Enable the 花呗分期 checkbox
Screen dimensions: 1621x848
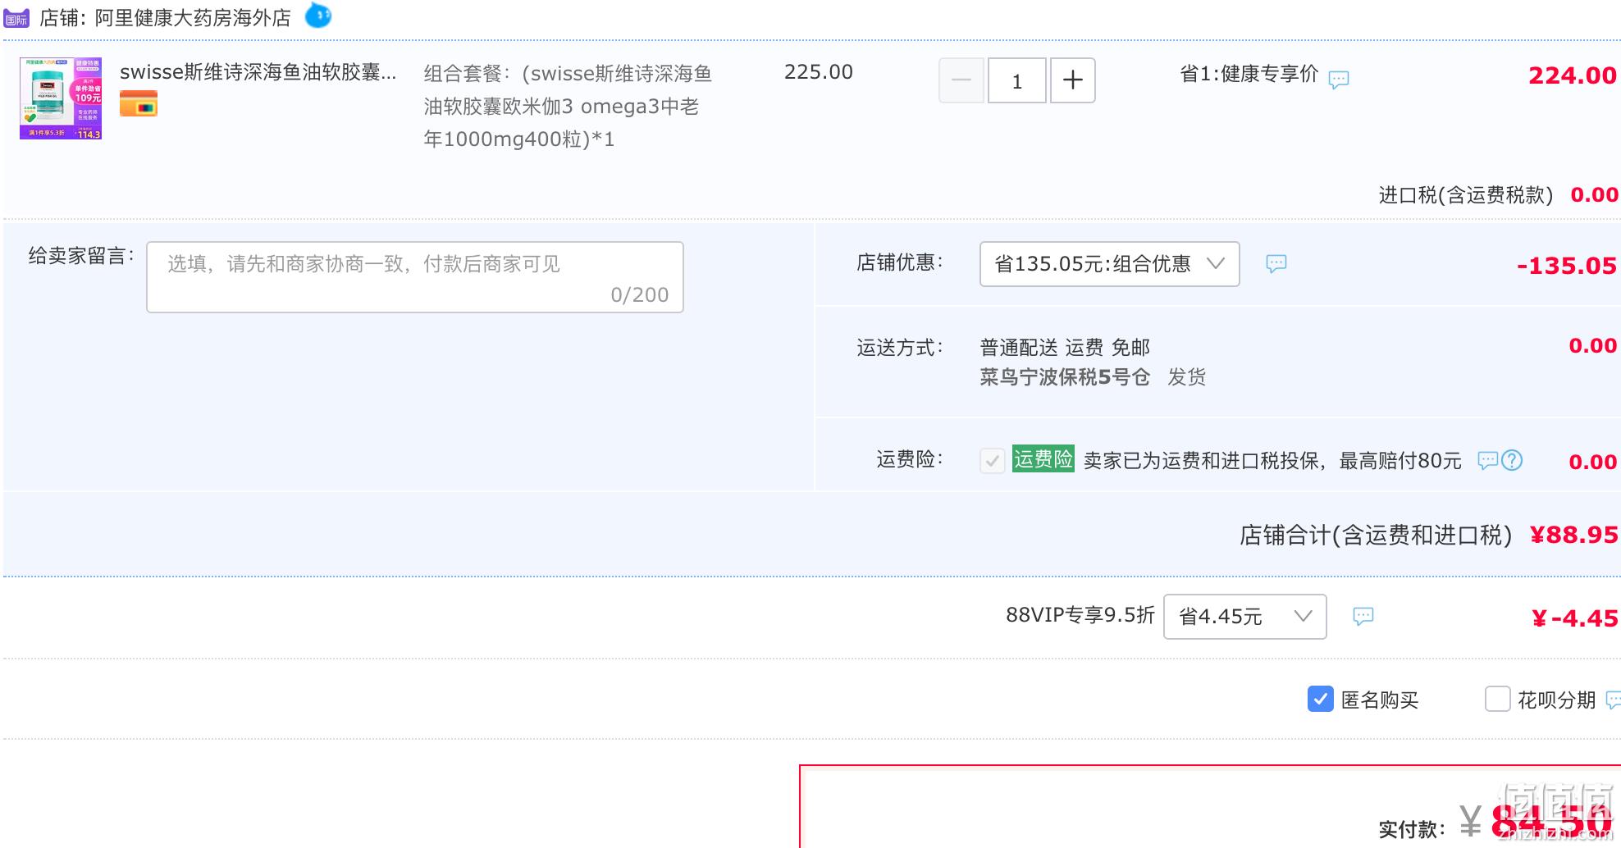1498,699
